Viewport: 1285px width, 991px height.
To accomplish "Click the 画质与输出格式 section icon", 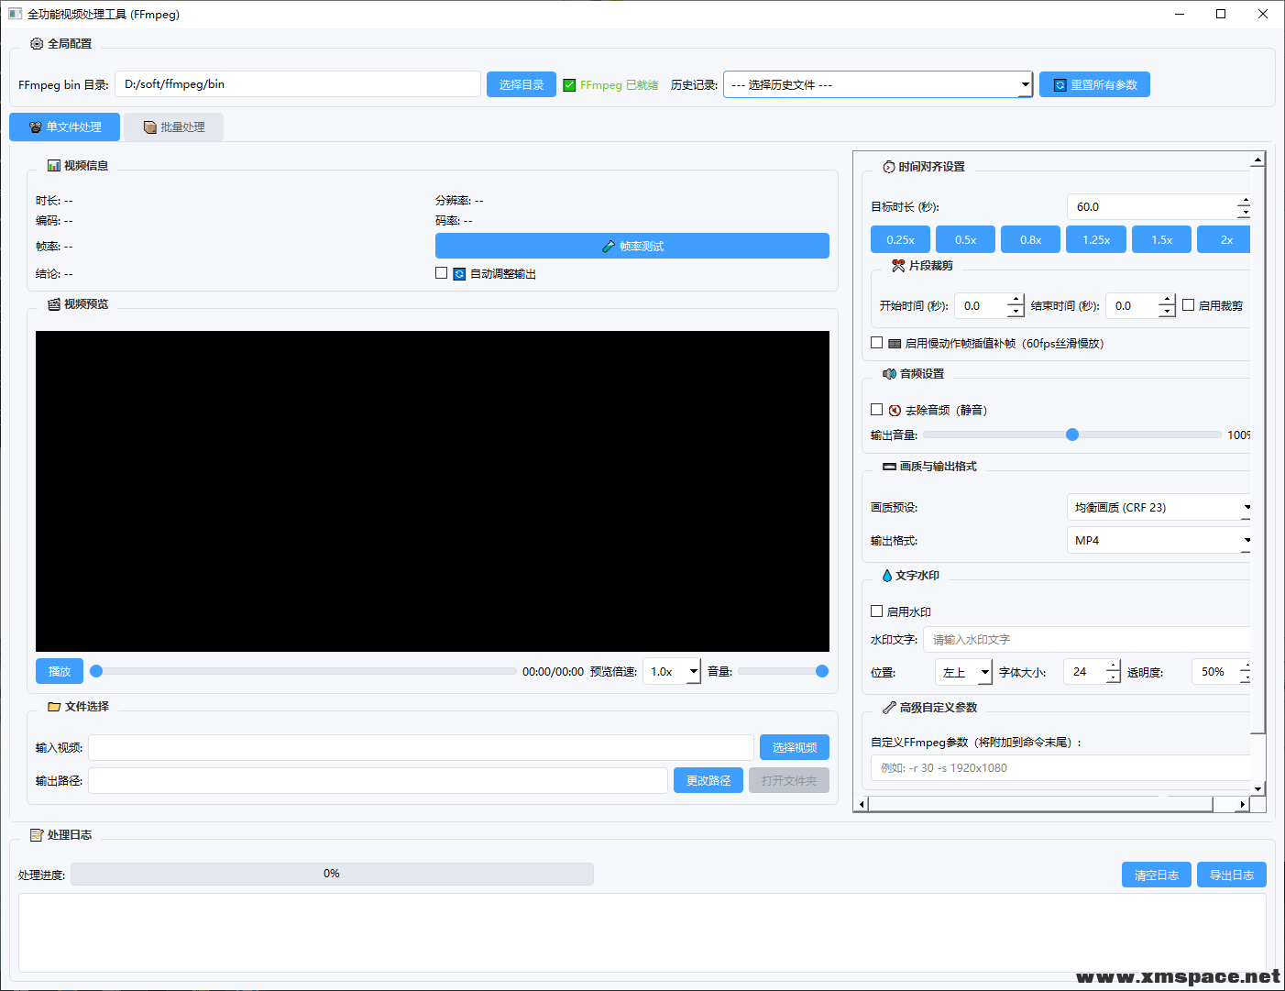I will (x=889, y=467).
